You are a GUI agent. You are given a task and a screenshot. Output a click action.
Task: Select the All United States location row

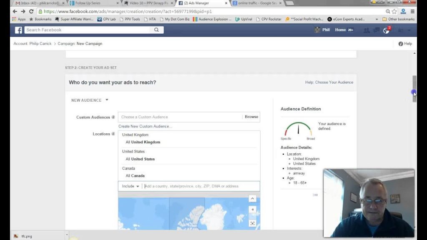click(189, 159)
